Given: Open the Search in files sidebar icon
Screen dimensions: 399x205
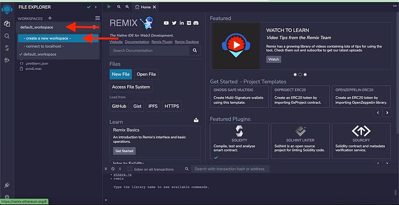Looking at the screenshot, I should click(x=7, y=36).
